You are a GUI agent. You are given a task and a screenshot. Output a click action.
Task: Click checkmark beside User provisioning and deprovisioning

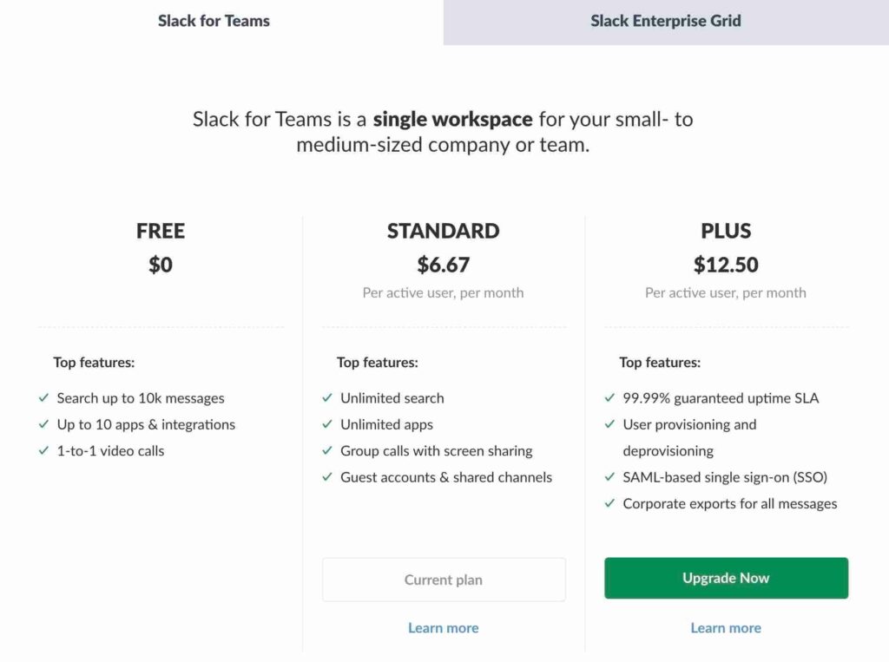pos(609,424)
